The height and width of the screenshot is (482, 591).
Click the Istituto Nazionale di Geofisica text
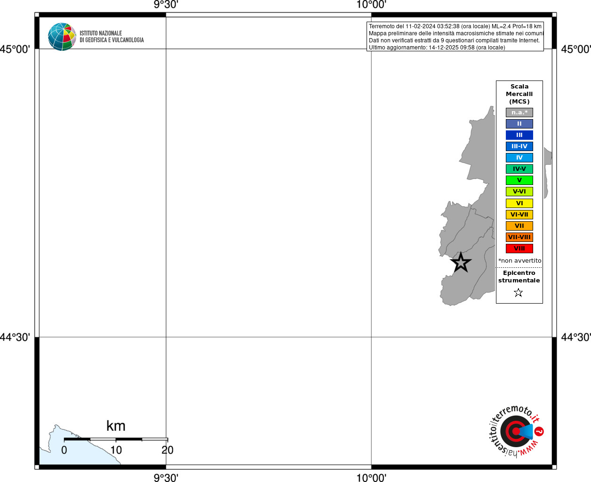112,37
